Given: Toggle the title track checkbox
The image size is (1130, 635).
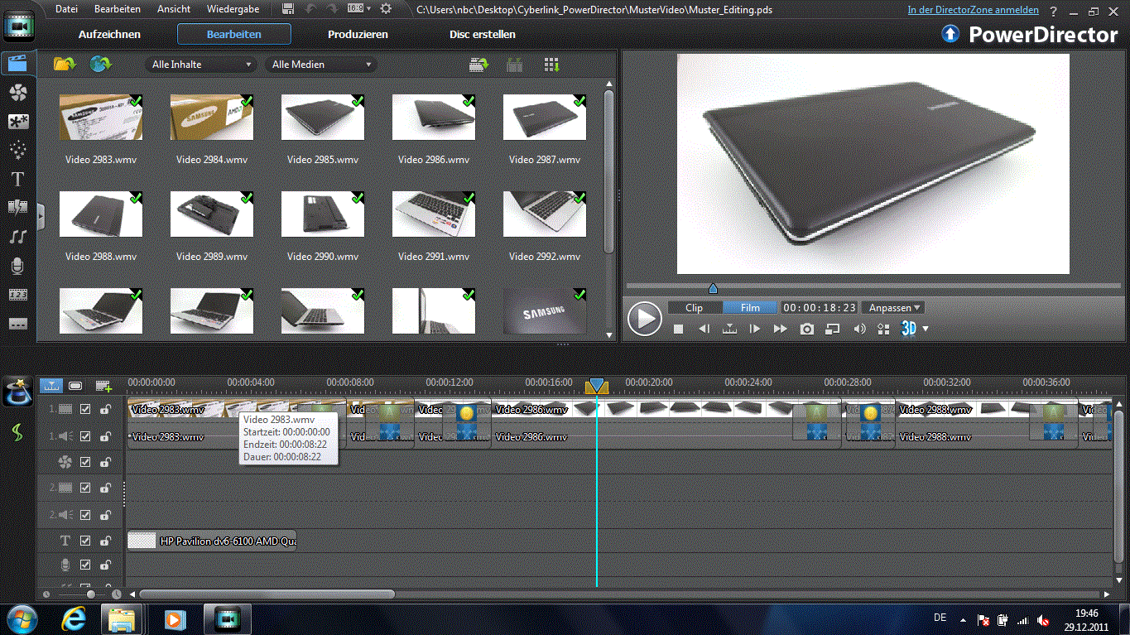Looking at the screenshot, I should point(85,541).
